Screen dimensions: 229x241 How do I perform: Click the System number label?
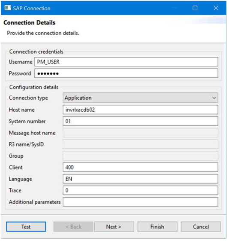pos(27,122)
